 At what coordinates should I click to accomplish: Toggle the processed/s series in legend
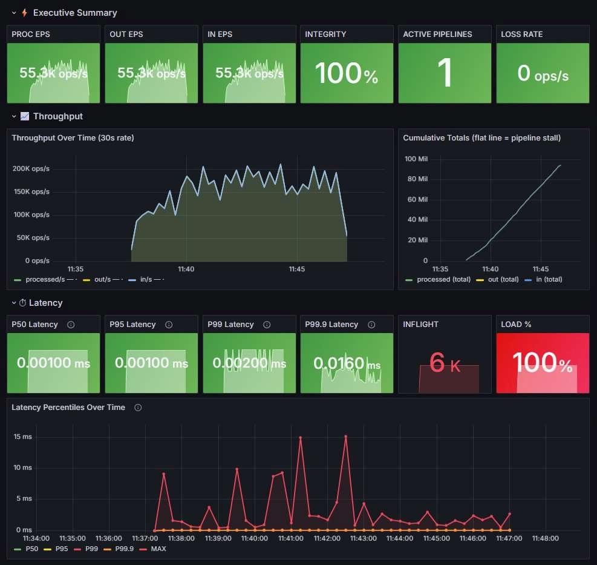click(x=45, y=279)
